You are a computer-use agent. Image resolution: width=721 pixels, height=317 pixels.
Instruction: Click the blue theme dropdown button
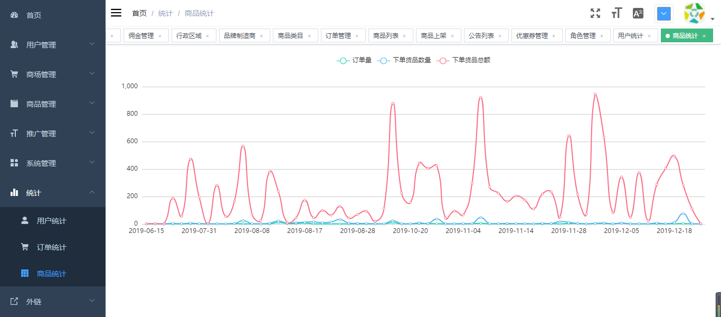664,14
